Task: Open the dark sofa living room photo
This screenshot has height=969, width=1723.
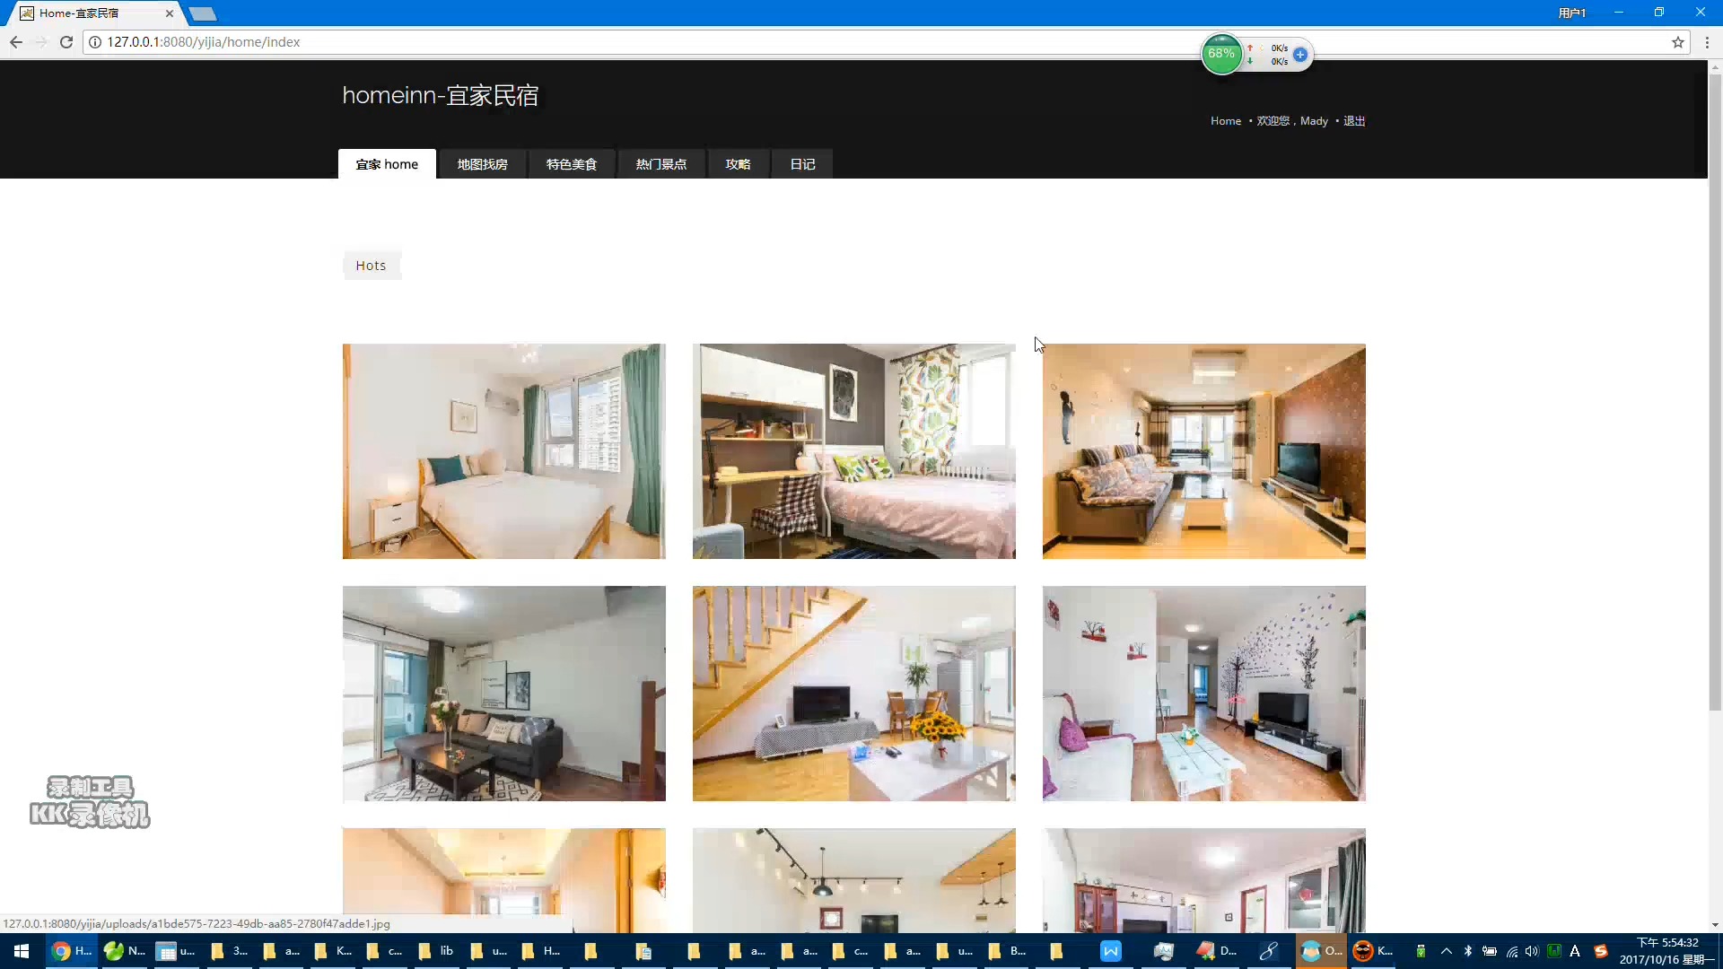Action: (x=504, y=694)
